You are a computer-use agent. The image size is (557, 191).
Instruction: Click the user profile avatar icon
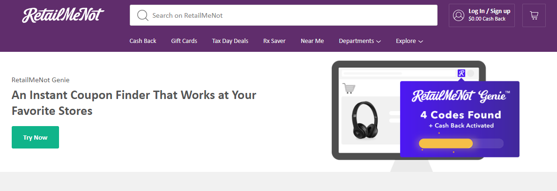pyautogui.click(x=459, y=15)
